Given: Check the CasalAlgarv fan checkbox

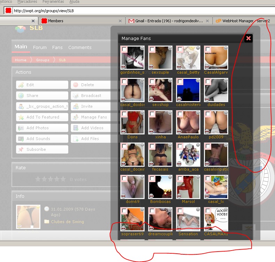Looking at the screenshot, I should (x=208, y=49).
